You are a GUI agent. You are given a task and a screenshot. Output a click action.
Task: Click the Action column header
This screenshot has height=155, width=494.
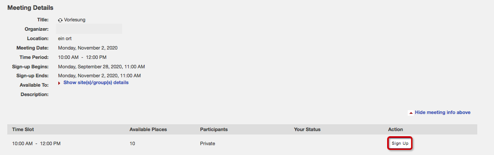(395, 129)
